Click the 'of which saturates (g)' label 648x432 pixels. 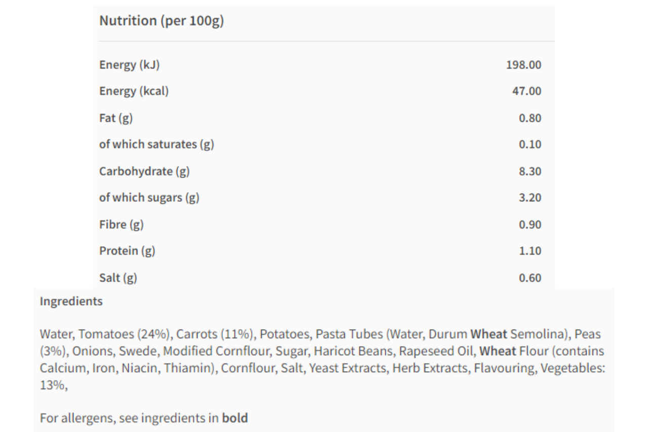click(156, 144)
